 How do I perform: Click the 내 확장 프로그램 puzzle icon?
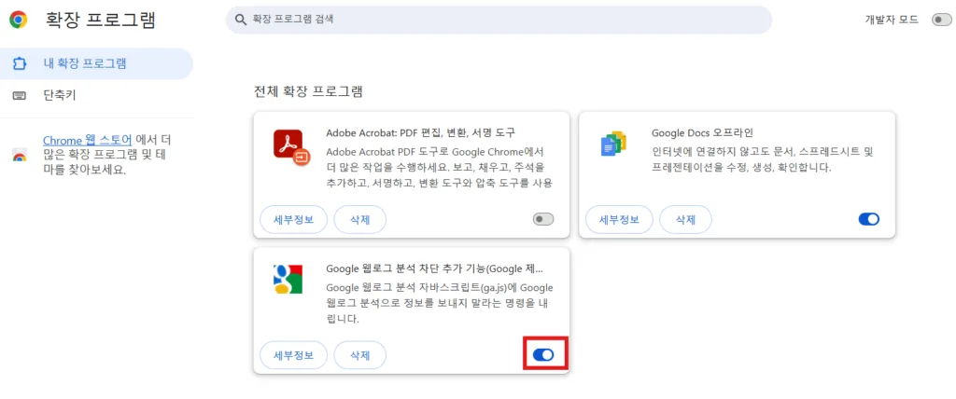pyautogui.click(x=20, y=63)
